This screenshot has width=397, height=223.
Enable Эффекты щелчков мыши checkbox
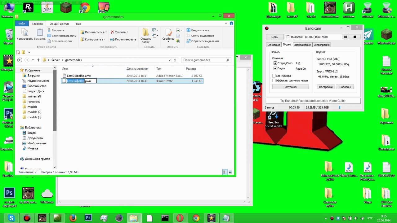click(274, 81)
